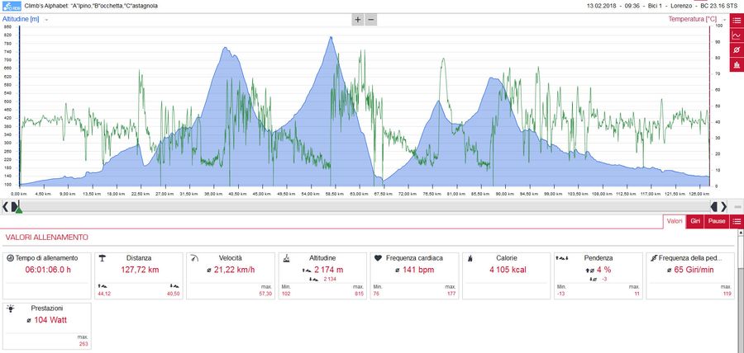Click the cadence icon on Frequenza della ped... card
Image resolution: width=744 pixels, height=353 pixels.
654,258
